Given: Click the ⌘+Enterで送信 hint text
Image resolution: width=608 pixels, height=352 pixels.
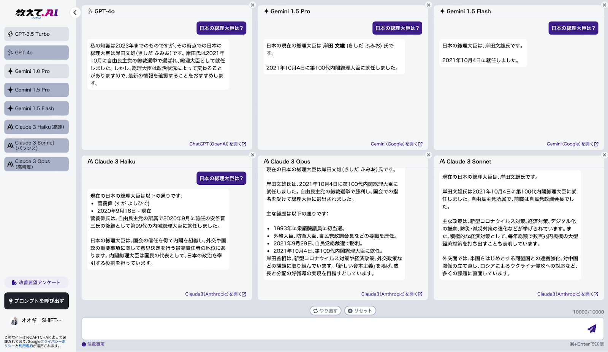Looking at the screenshot, I should tap(587, 344).
